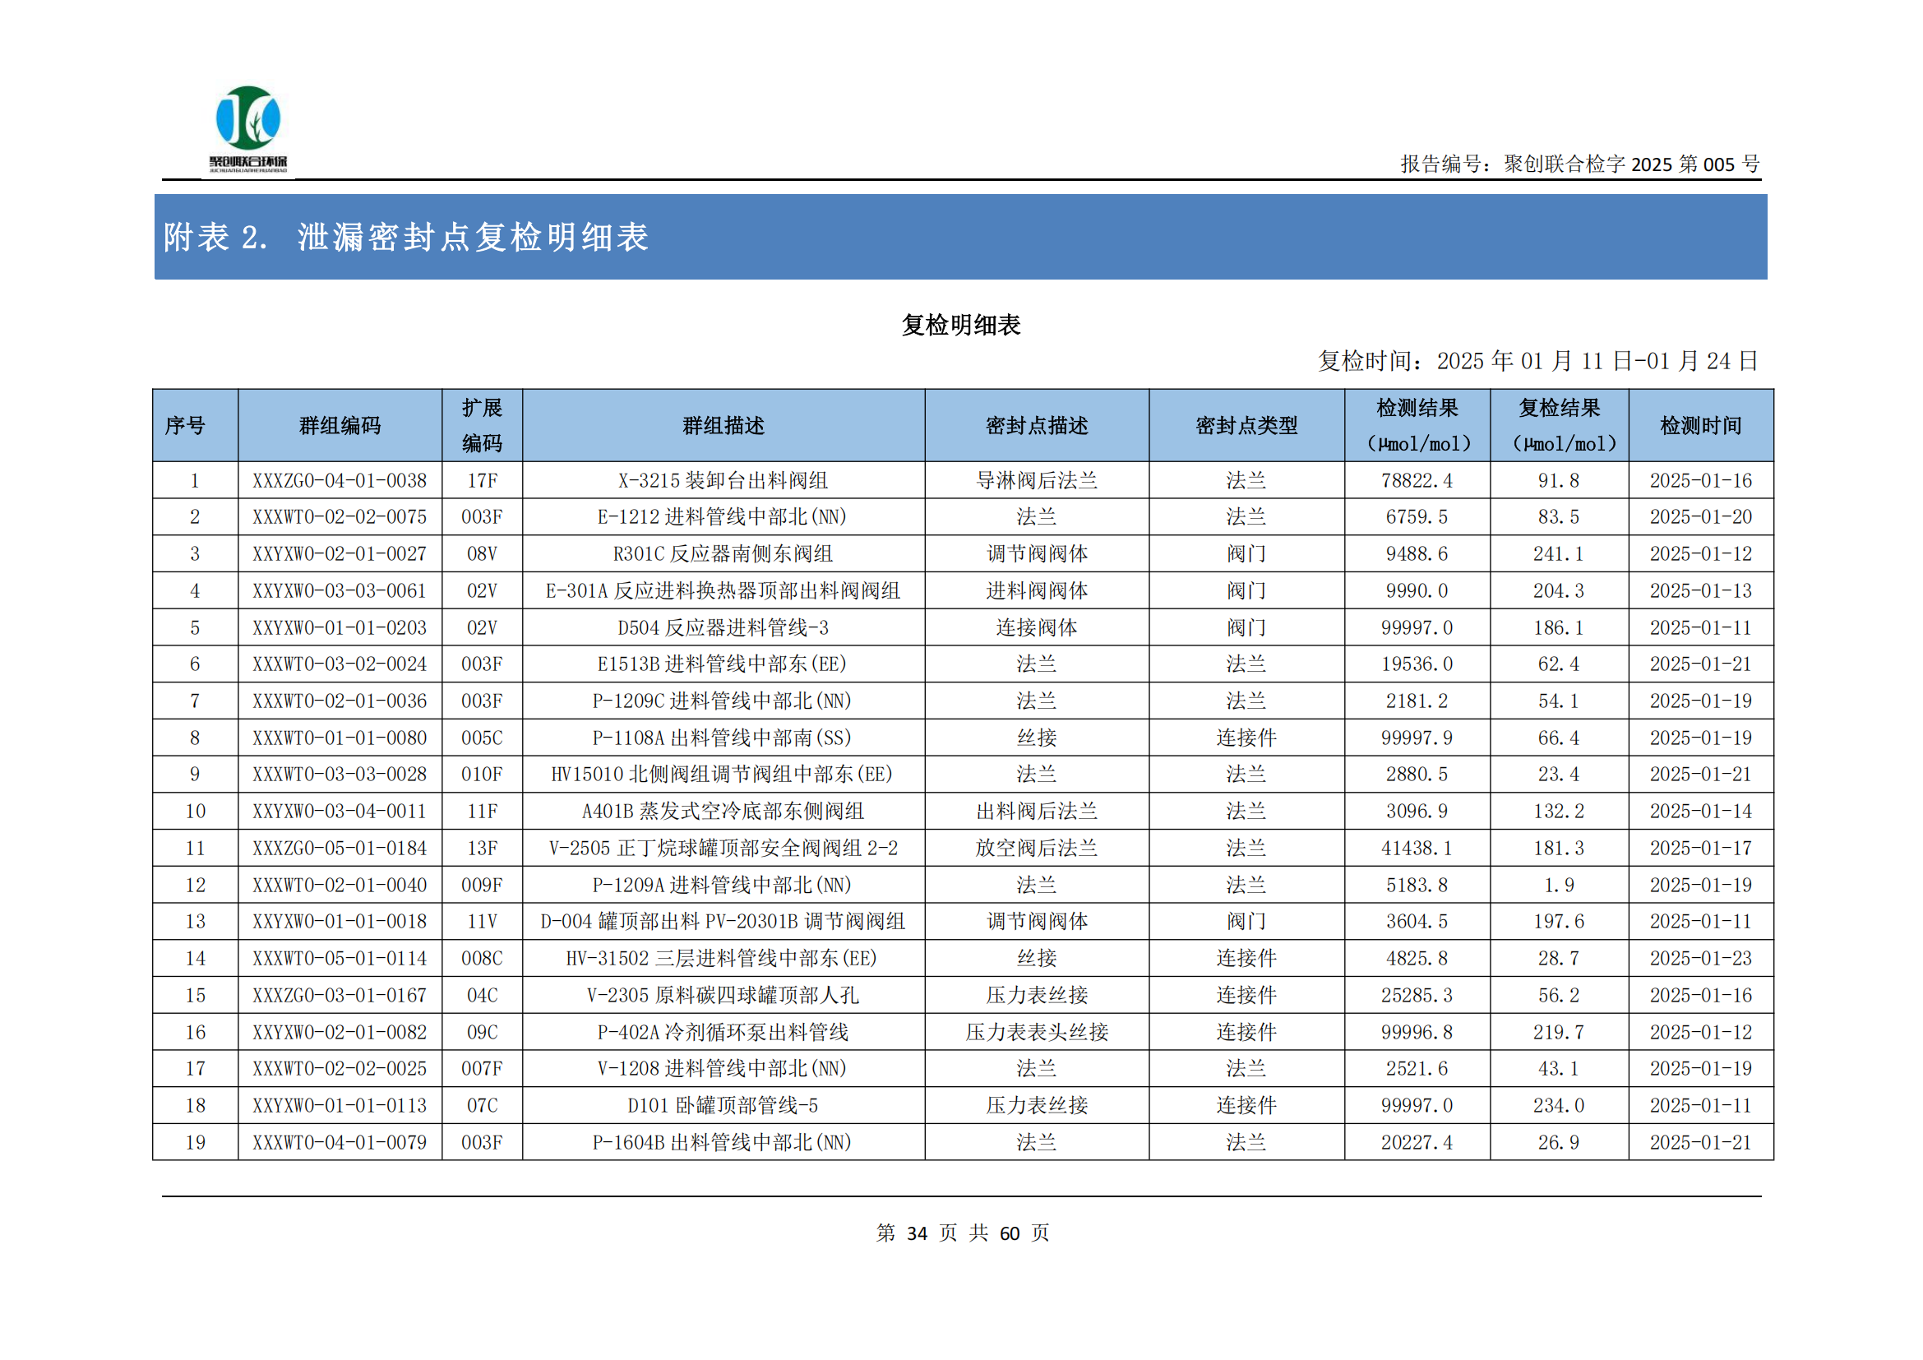Screen dimensions: 1923x1360
Task: Click the 复检时间 date range line
Action: (x=1537, y=361)
